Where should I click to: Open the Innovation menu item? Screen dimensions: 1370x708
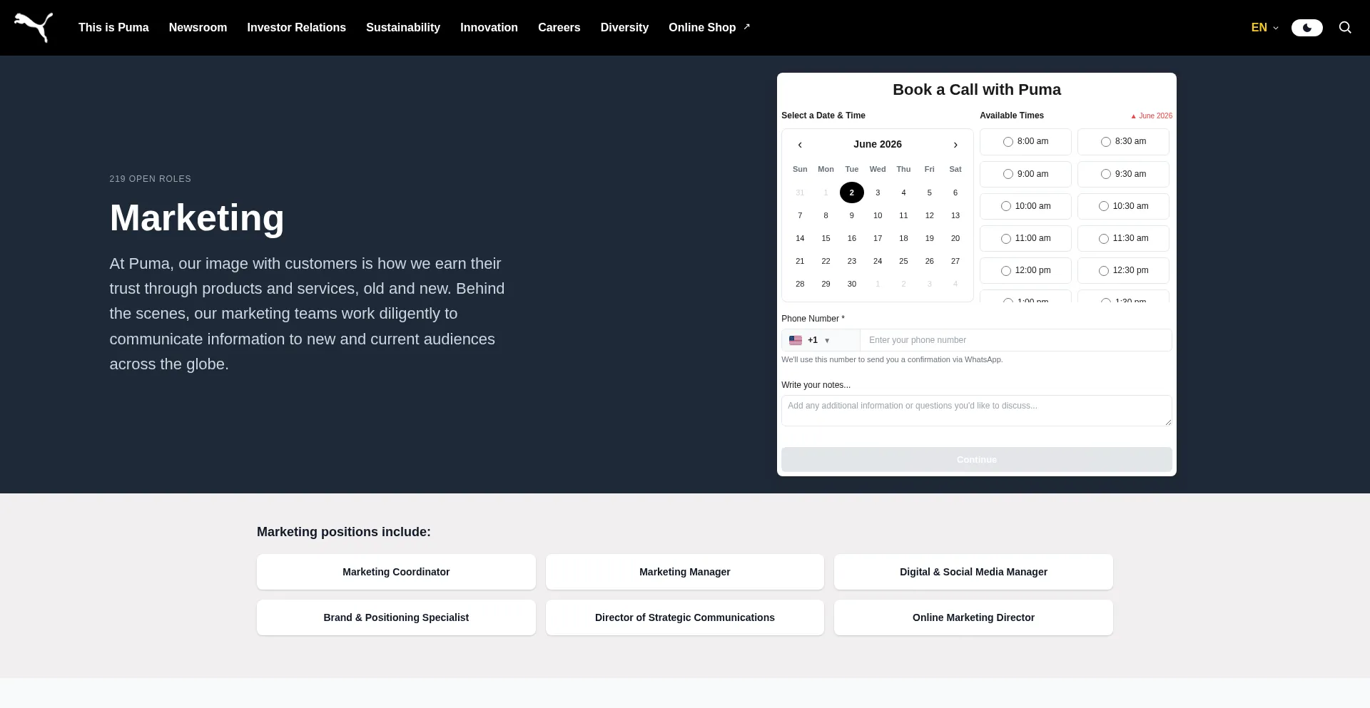[489, 28]
